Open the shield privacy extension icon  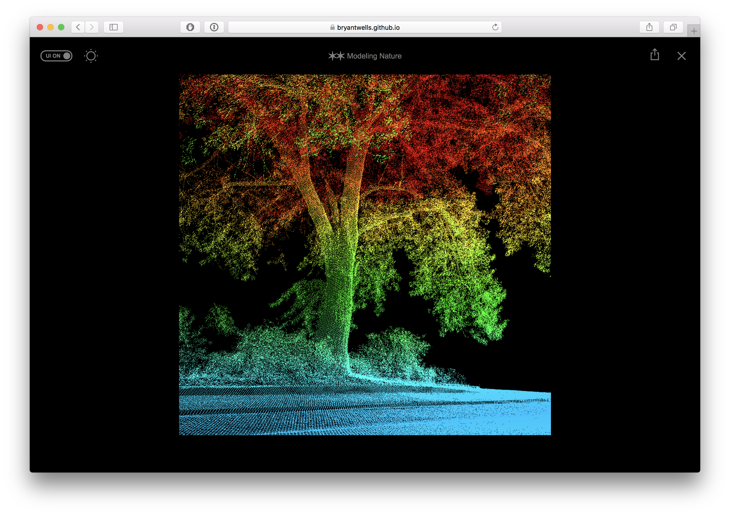190,27
